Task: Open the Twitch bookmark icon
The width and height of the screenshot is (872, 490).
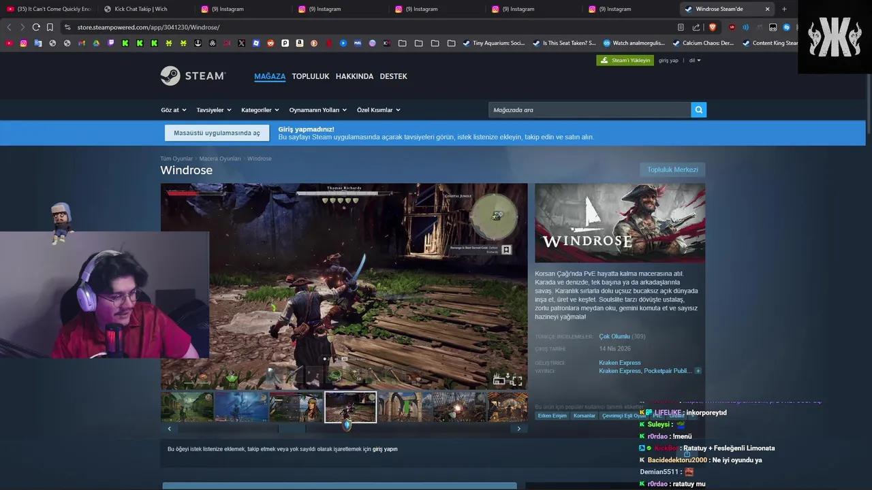Action: click(x=111, y=43)
